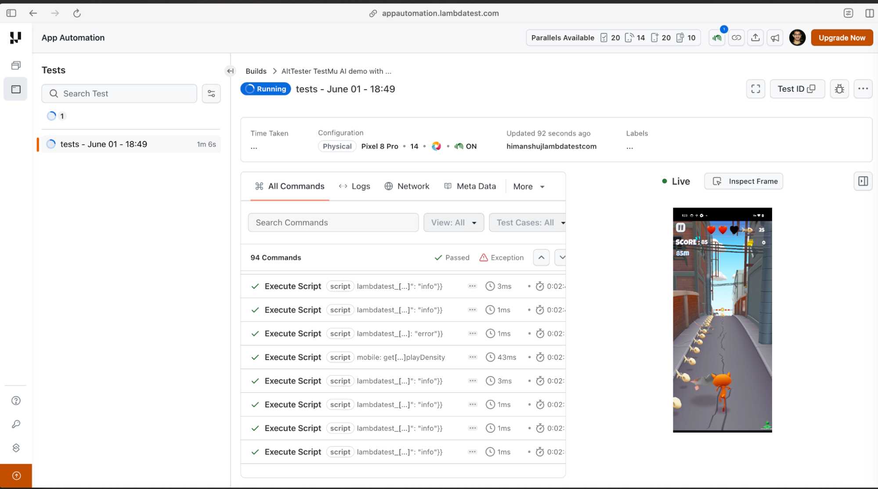Expand the More tabs dropdown
The width and height of the screenshot is (878, 489).
point(529,187)
